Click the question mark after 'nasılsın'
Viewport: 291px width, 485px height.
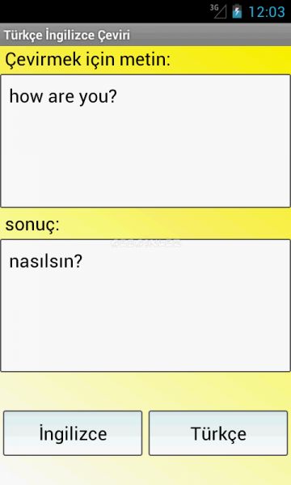[x=78, y=261]
